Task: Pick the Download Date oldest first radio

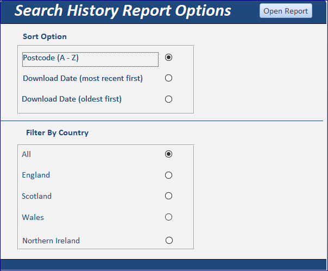Action: click(168, 99)
